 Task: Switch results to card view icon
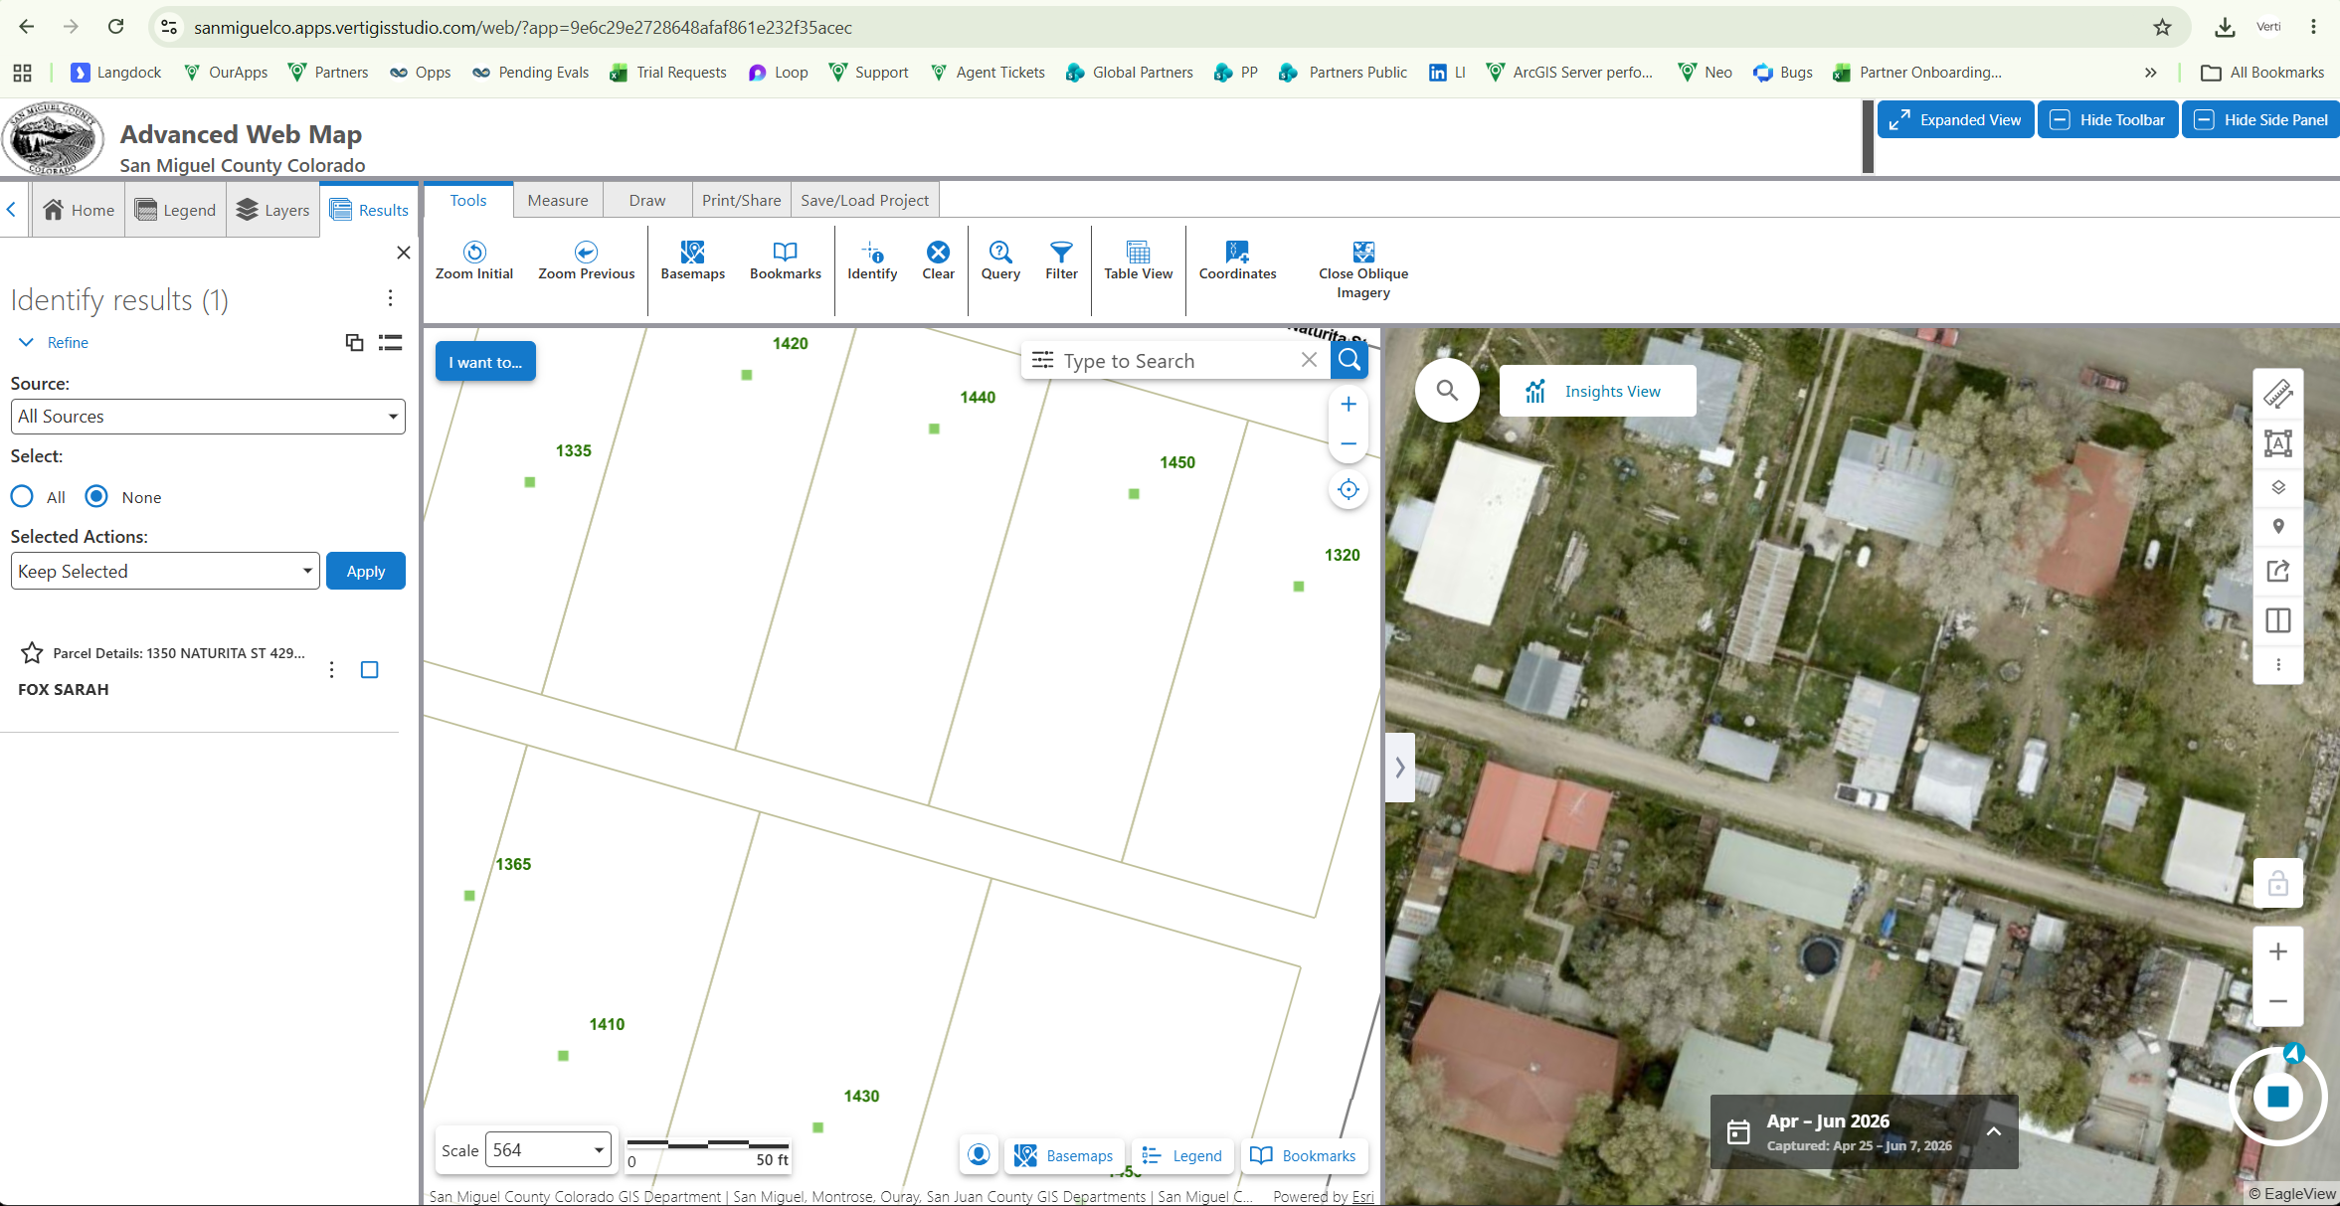coord(354,343)
